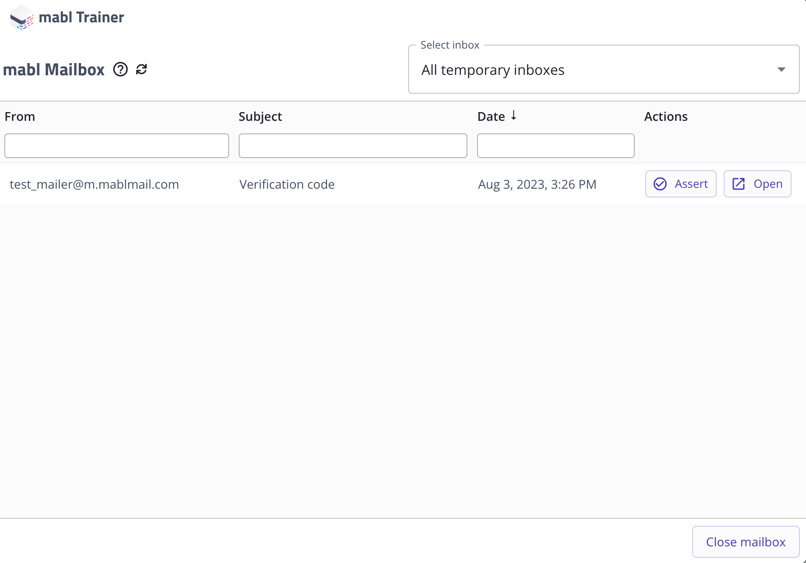Click the external-link icon on Open
806x563 pixels.
739,184
